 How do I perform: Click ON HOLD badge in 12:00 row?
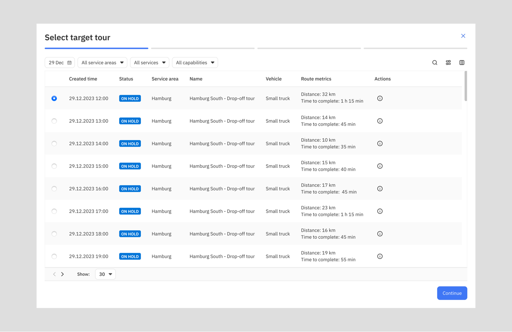click(x=130, y=99)
